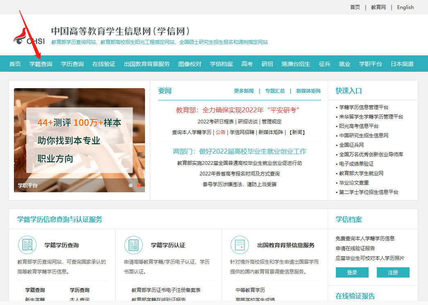Open 中等教育学历 link
The height and width of the screenshot is (305, 428).
tap(250, 290)
